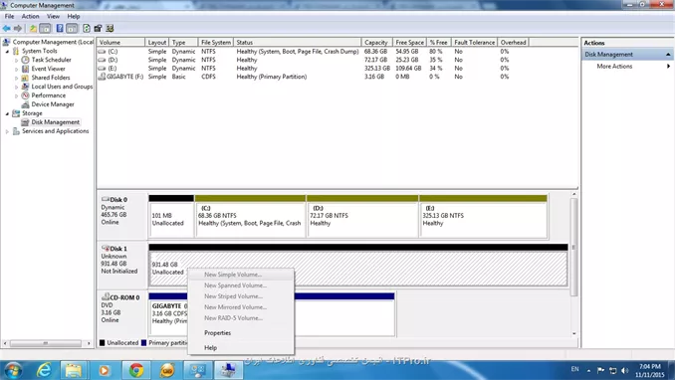Expand the Event Viewer node
The width and height of the screenshot is (675, 380).
click(x=17, y=69)
